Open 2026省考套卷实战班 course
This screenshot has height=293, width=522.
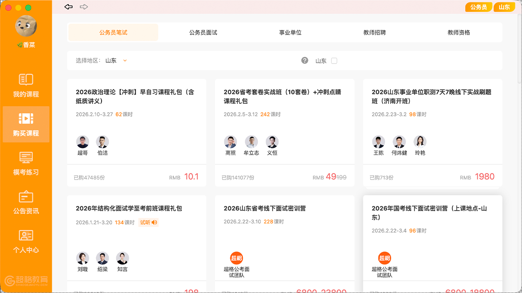[x=282, y=96]
